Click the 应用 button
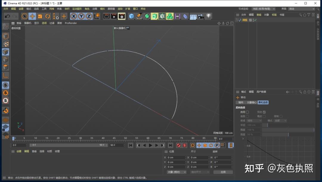Screen dimensions: 322x182 [x=223, y=172]
